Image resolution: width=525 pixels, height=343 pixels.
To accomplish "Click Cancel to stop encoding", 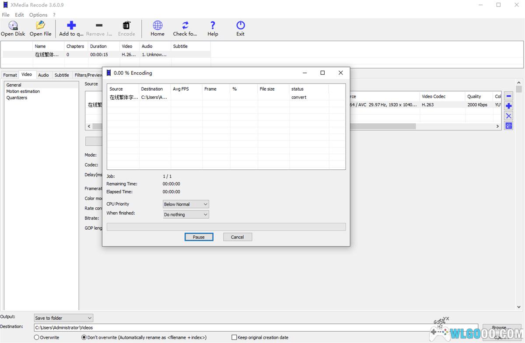I will coord(238,237).
